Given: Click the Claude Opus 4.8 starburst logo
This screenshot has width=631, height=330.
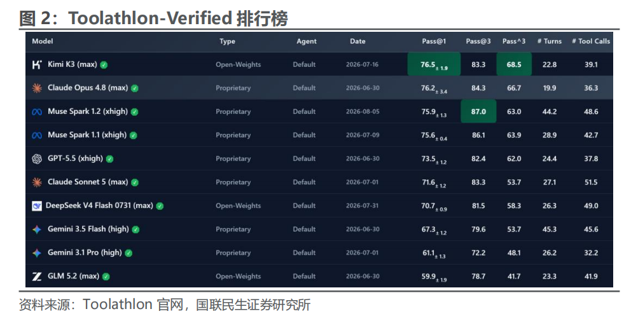Looking at the screenshot, I should click(37, 88).
